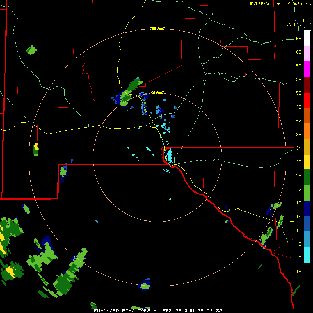The height and width of the screenshot is (313, 313).
Task: Click the black TH legend block
Action: [x=307, y=271]
